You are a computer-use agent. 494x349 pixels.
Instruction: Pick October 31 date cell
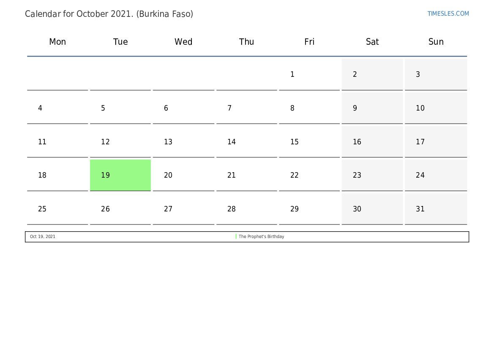point(436,209)
